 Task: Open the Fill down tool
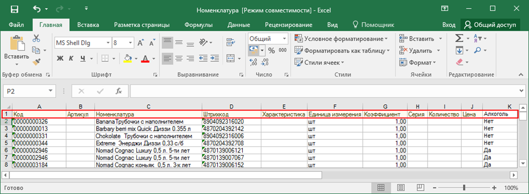[x=459, y=51]
